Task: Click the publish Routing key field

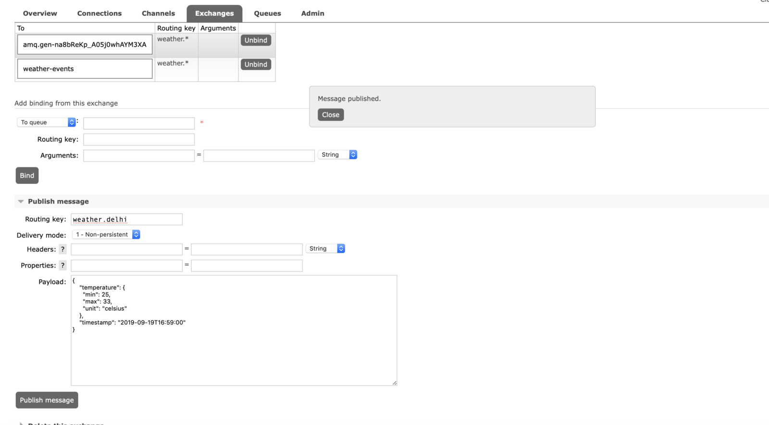Action: [127, 219]
